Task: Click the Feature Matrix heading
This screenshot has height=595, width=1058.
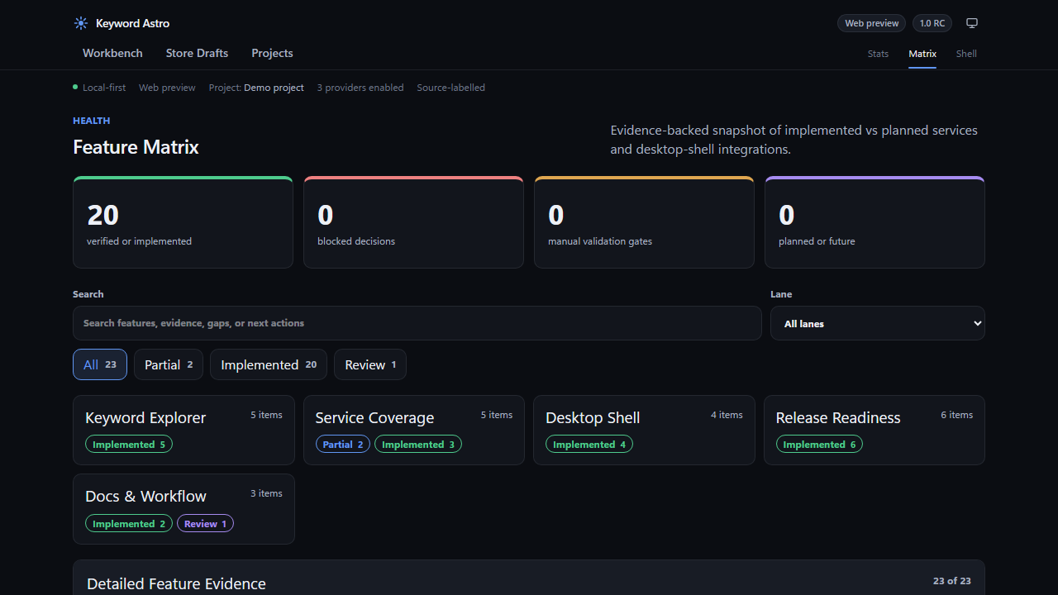Action: 136,147
